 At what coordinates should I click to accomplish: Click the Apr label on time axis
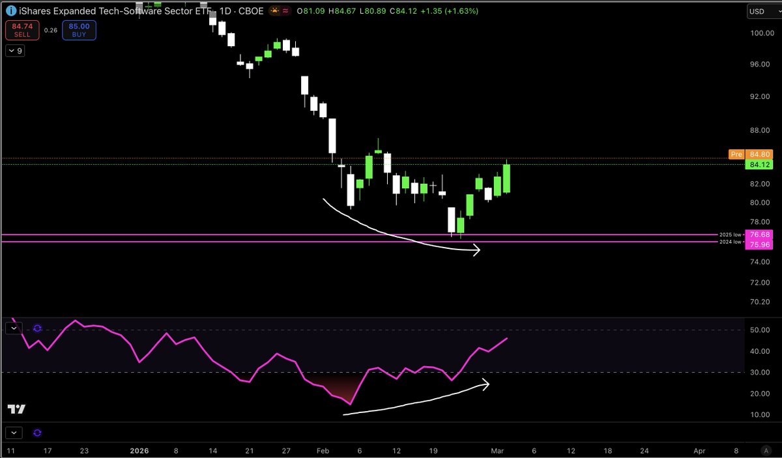(x=699, y=450)
